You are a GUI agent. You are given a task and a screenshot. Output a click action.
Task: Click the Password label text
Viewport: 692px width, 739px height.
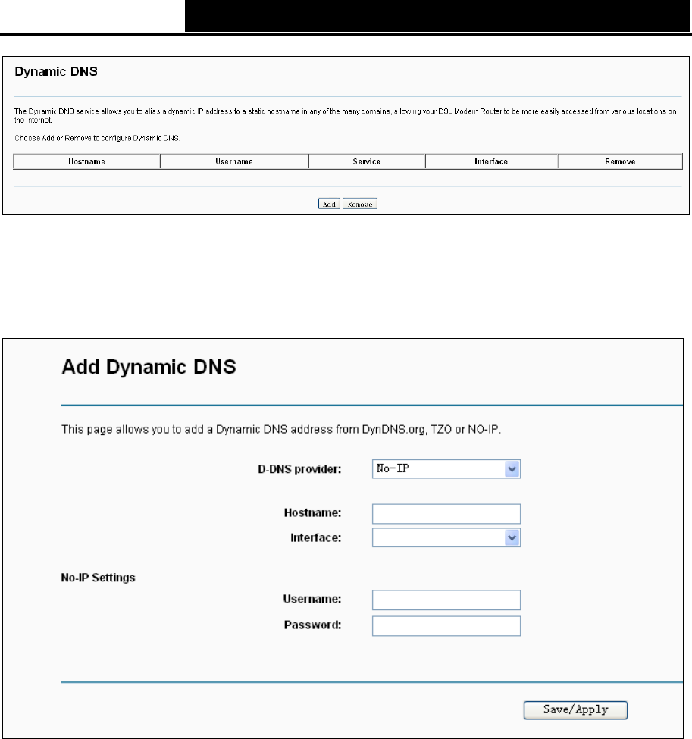click(312, 625)
